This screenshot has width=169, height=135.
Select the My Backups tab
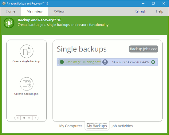point(97,126)
